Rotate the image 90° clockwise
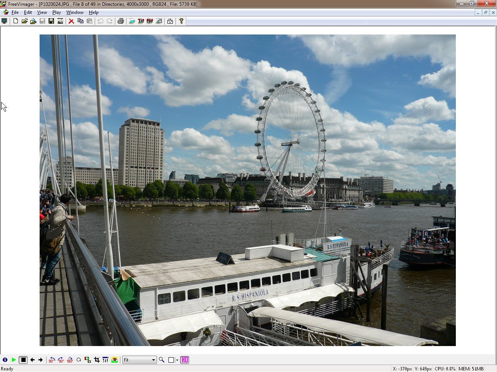This screenshot has height=372, width=497. [61, 360]
